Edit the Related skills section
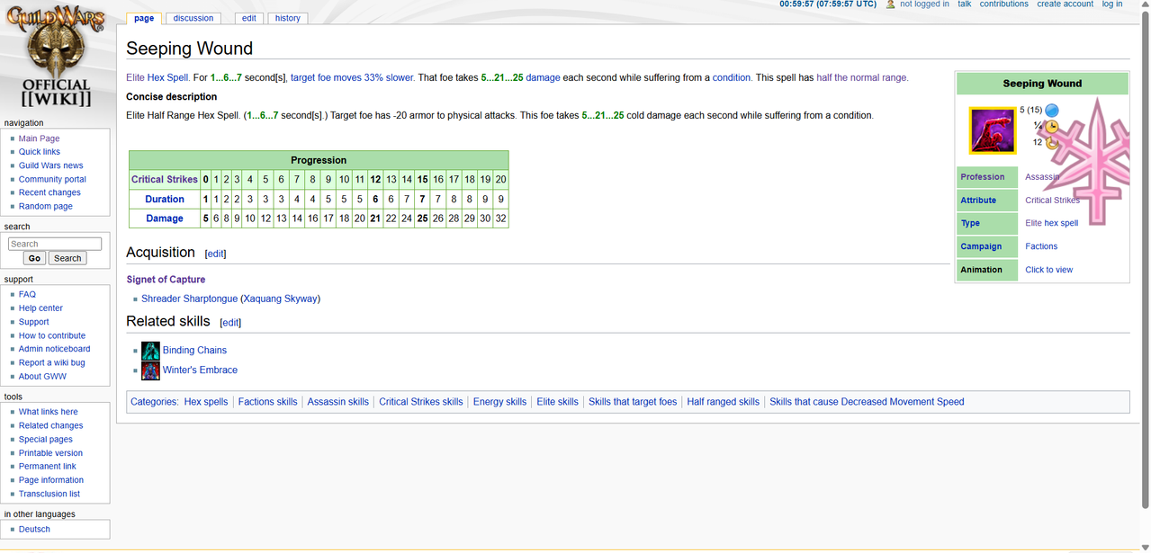1151x553 pixels. [230, 323]
